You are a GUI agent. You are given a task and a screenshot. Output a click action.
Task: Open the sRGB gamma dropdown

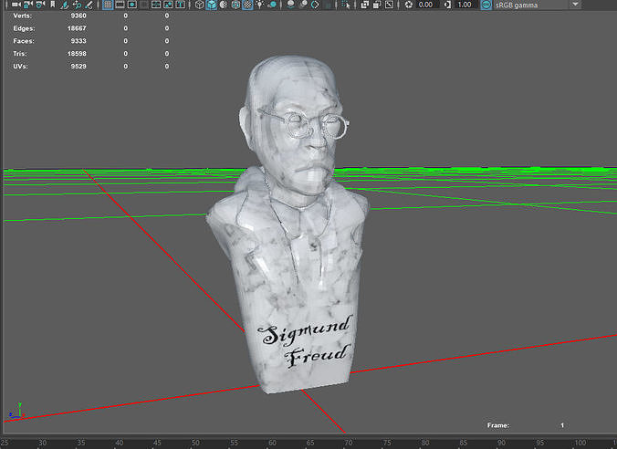[537, 5]
